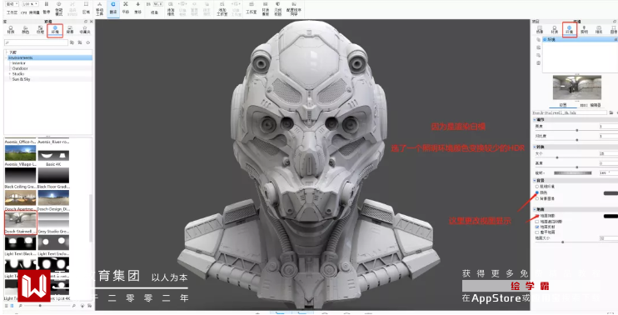Click the ground shadow color swatch
618x315 pixels.
pos(611,216)
